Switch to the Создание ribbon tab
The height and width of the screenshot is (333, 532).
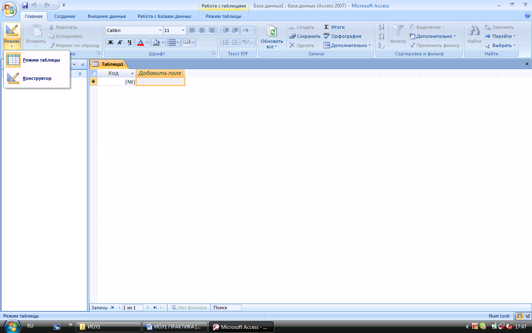click(x=64, y=17)
